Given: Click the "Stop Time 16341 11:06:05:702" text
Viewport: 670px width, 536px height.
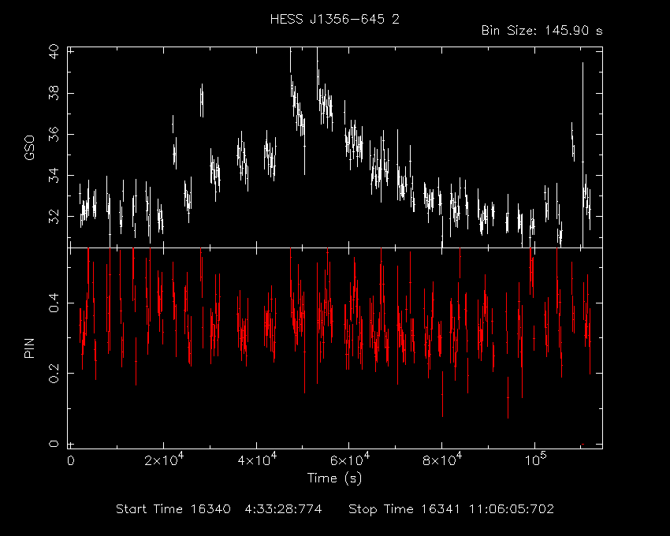Looking at the screenshot, I should tap(451, 509).
